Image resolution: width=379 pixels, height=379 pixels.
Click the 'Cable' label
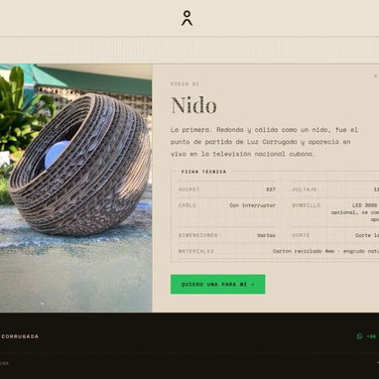(x=188, y=205)
